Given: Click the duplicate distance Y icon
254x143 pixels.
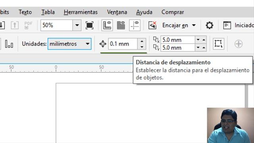Looking at the screenshot, I should point(156,48).
